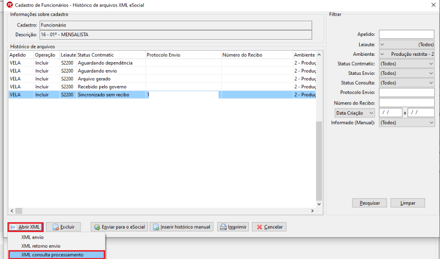440x259 pixels.
Task: Click the Cancelar button
Action: (269, 227)
